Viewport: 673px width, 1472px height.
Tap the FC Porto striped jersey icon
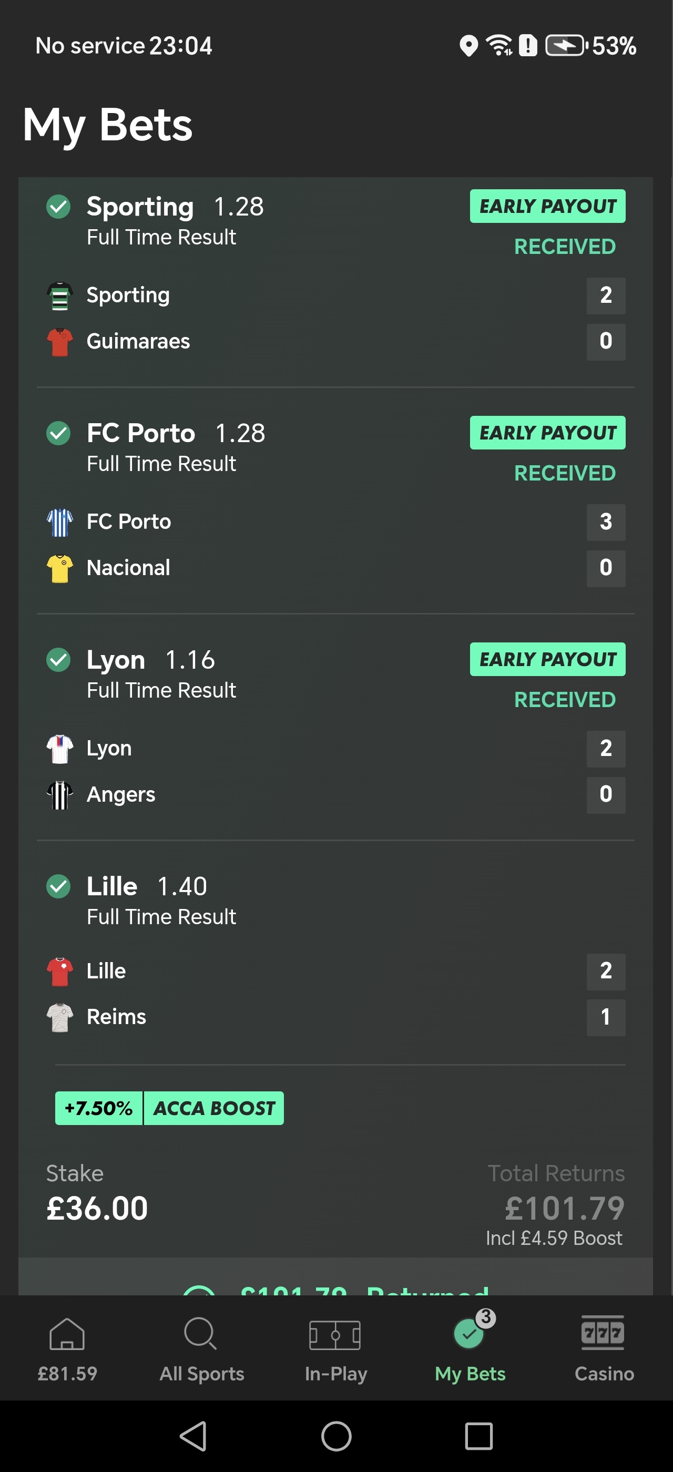59,522
